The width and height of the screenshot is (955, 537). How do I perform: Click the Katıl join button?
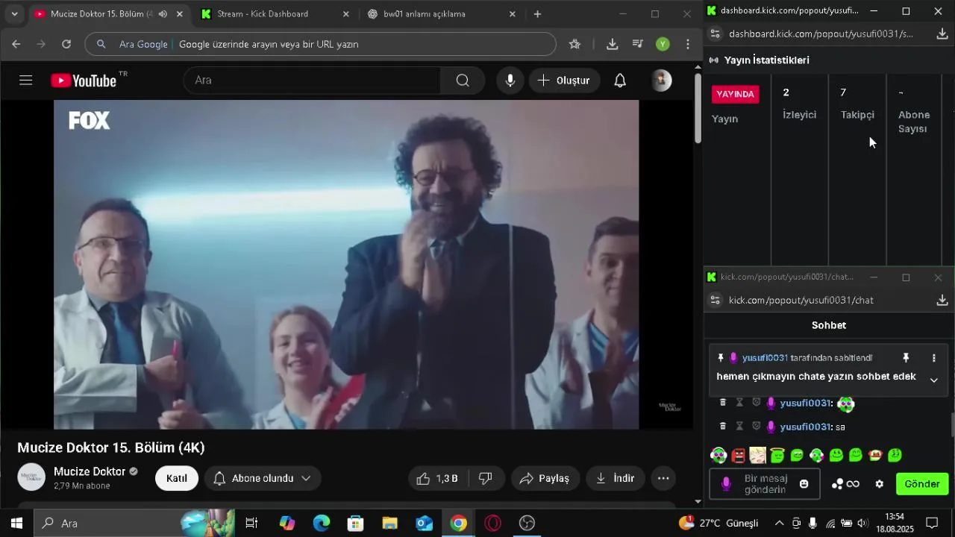pos(177,479)
